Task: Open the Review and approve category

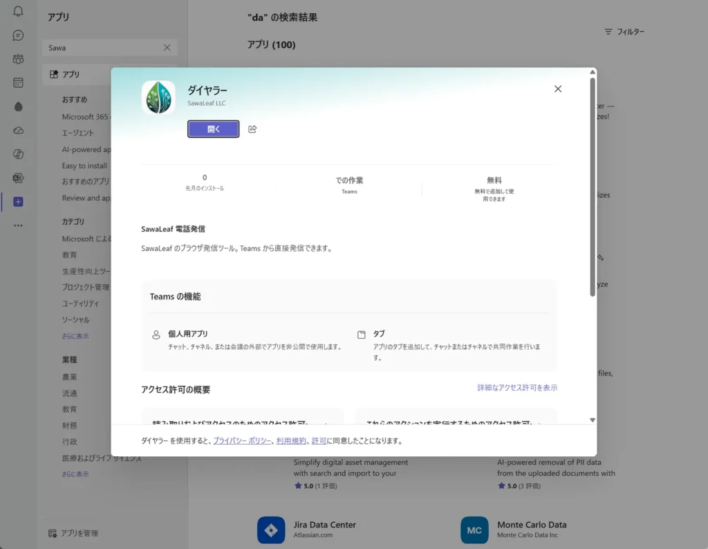Action: [86, 198]
